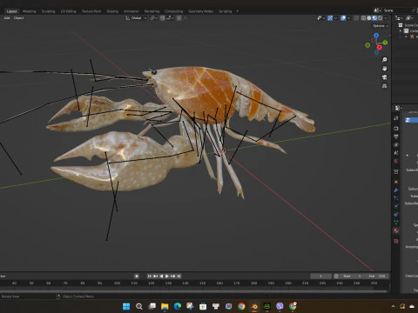Open the Texture properties tab
This screenshot has width=418, height=313.
pos(396,241)
